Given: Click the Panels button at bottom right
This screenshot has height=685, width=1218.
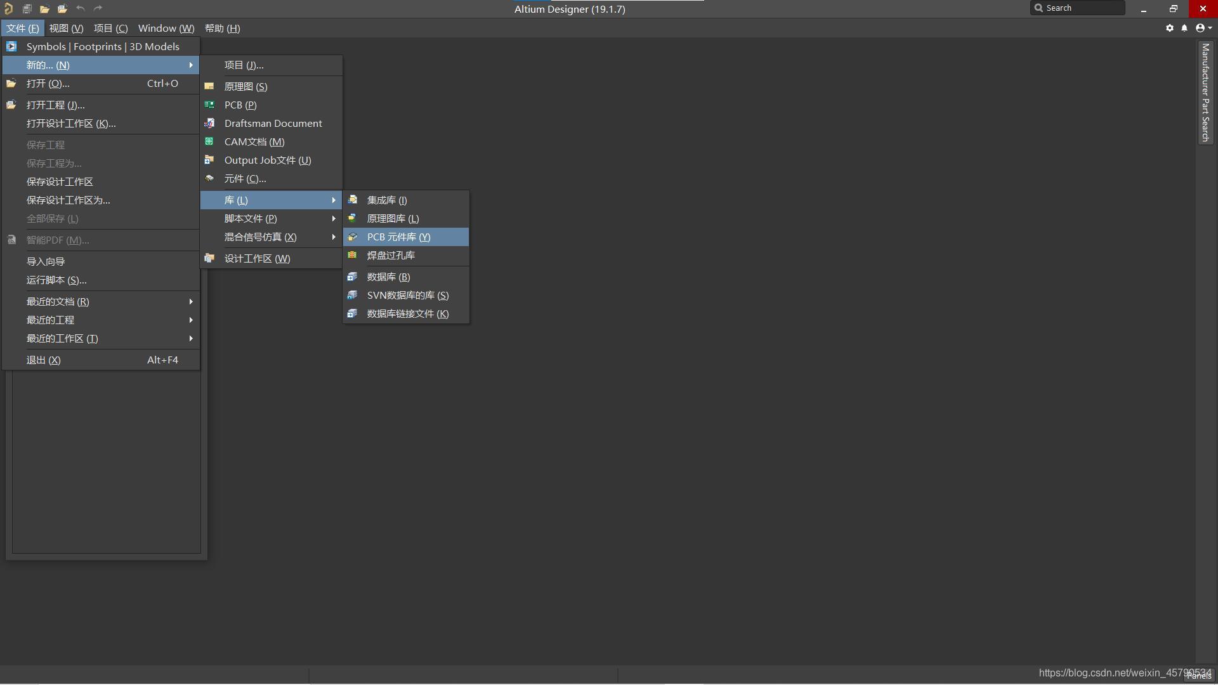Looking at the screenshot, I should tap(1199, 676).
